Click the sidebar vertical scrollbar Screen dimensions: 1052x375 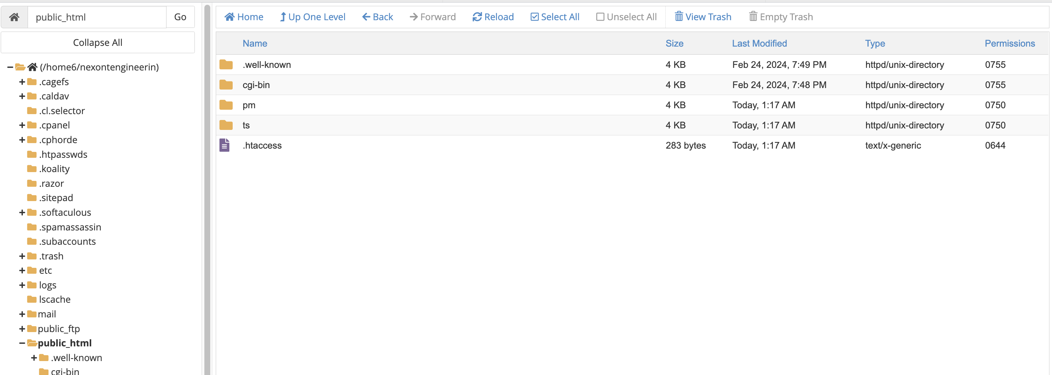(207, 187)
